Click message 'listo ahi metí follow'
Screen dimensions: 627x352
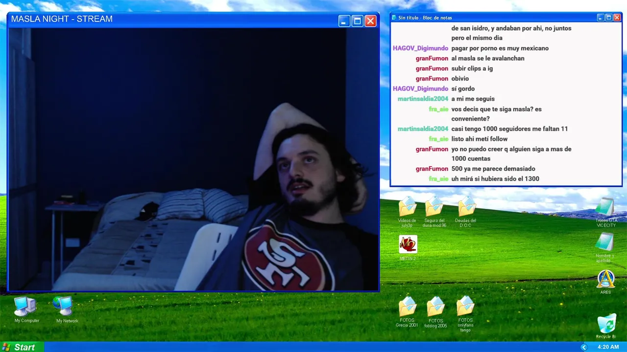pyautogui.click(x=480, y=139)
